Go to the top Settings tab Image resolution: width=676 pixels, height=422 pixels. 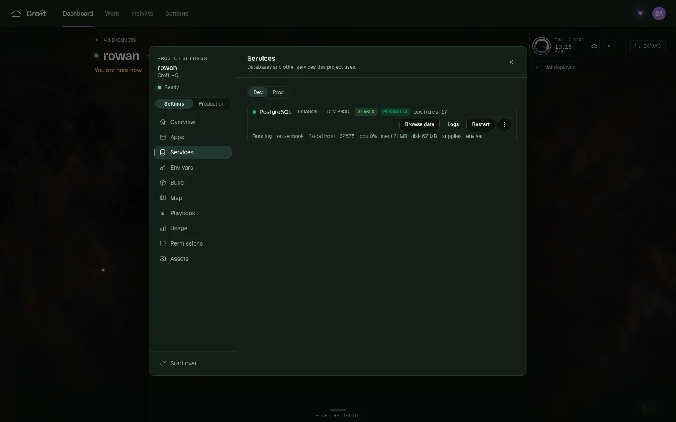177,14
